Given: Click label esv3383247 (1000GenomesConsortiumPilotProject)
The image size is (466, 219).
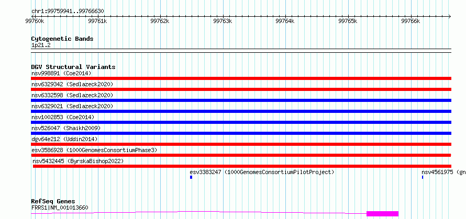Looking at the screenshot, I should tap(262, 172).
